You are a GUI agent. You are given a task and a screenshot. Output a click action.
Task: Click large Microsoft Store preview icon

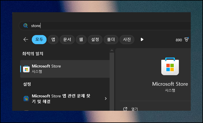tap(170, 66)
